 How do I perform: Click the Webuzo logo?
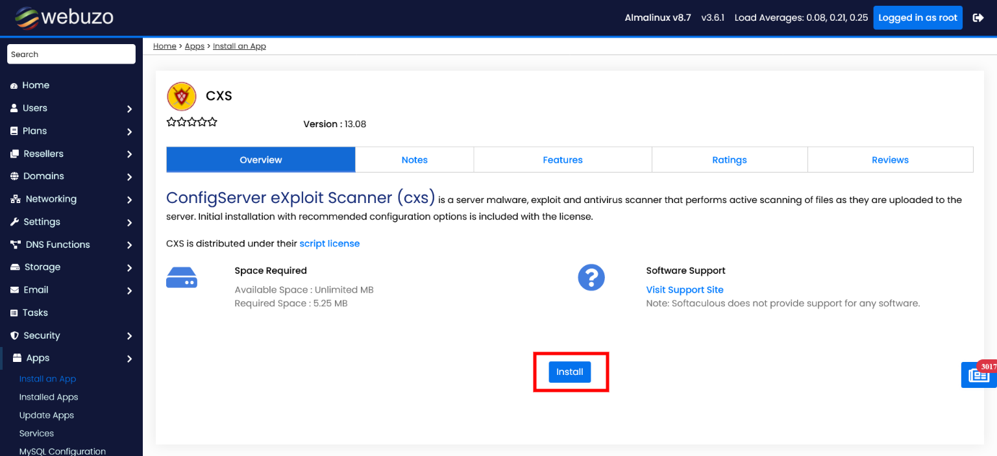(64, 18)
